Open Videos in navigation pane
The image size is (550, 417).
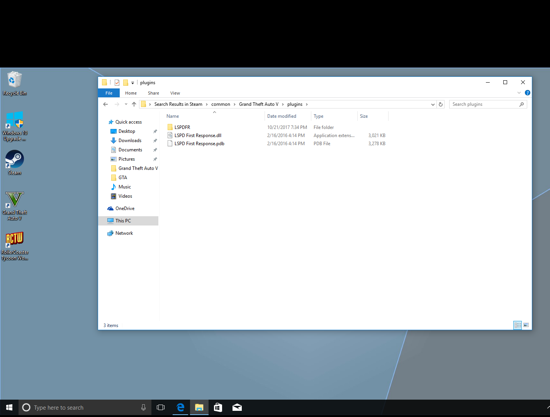click(125, 196)
